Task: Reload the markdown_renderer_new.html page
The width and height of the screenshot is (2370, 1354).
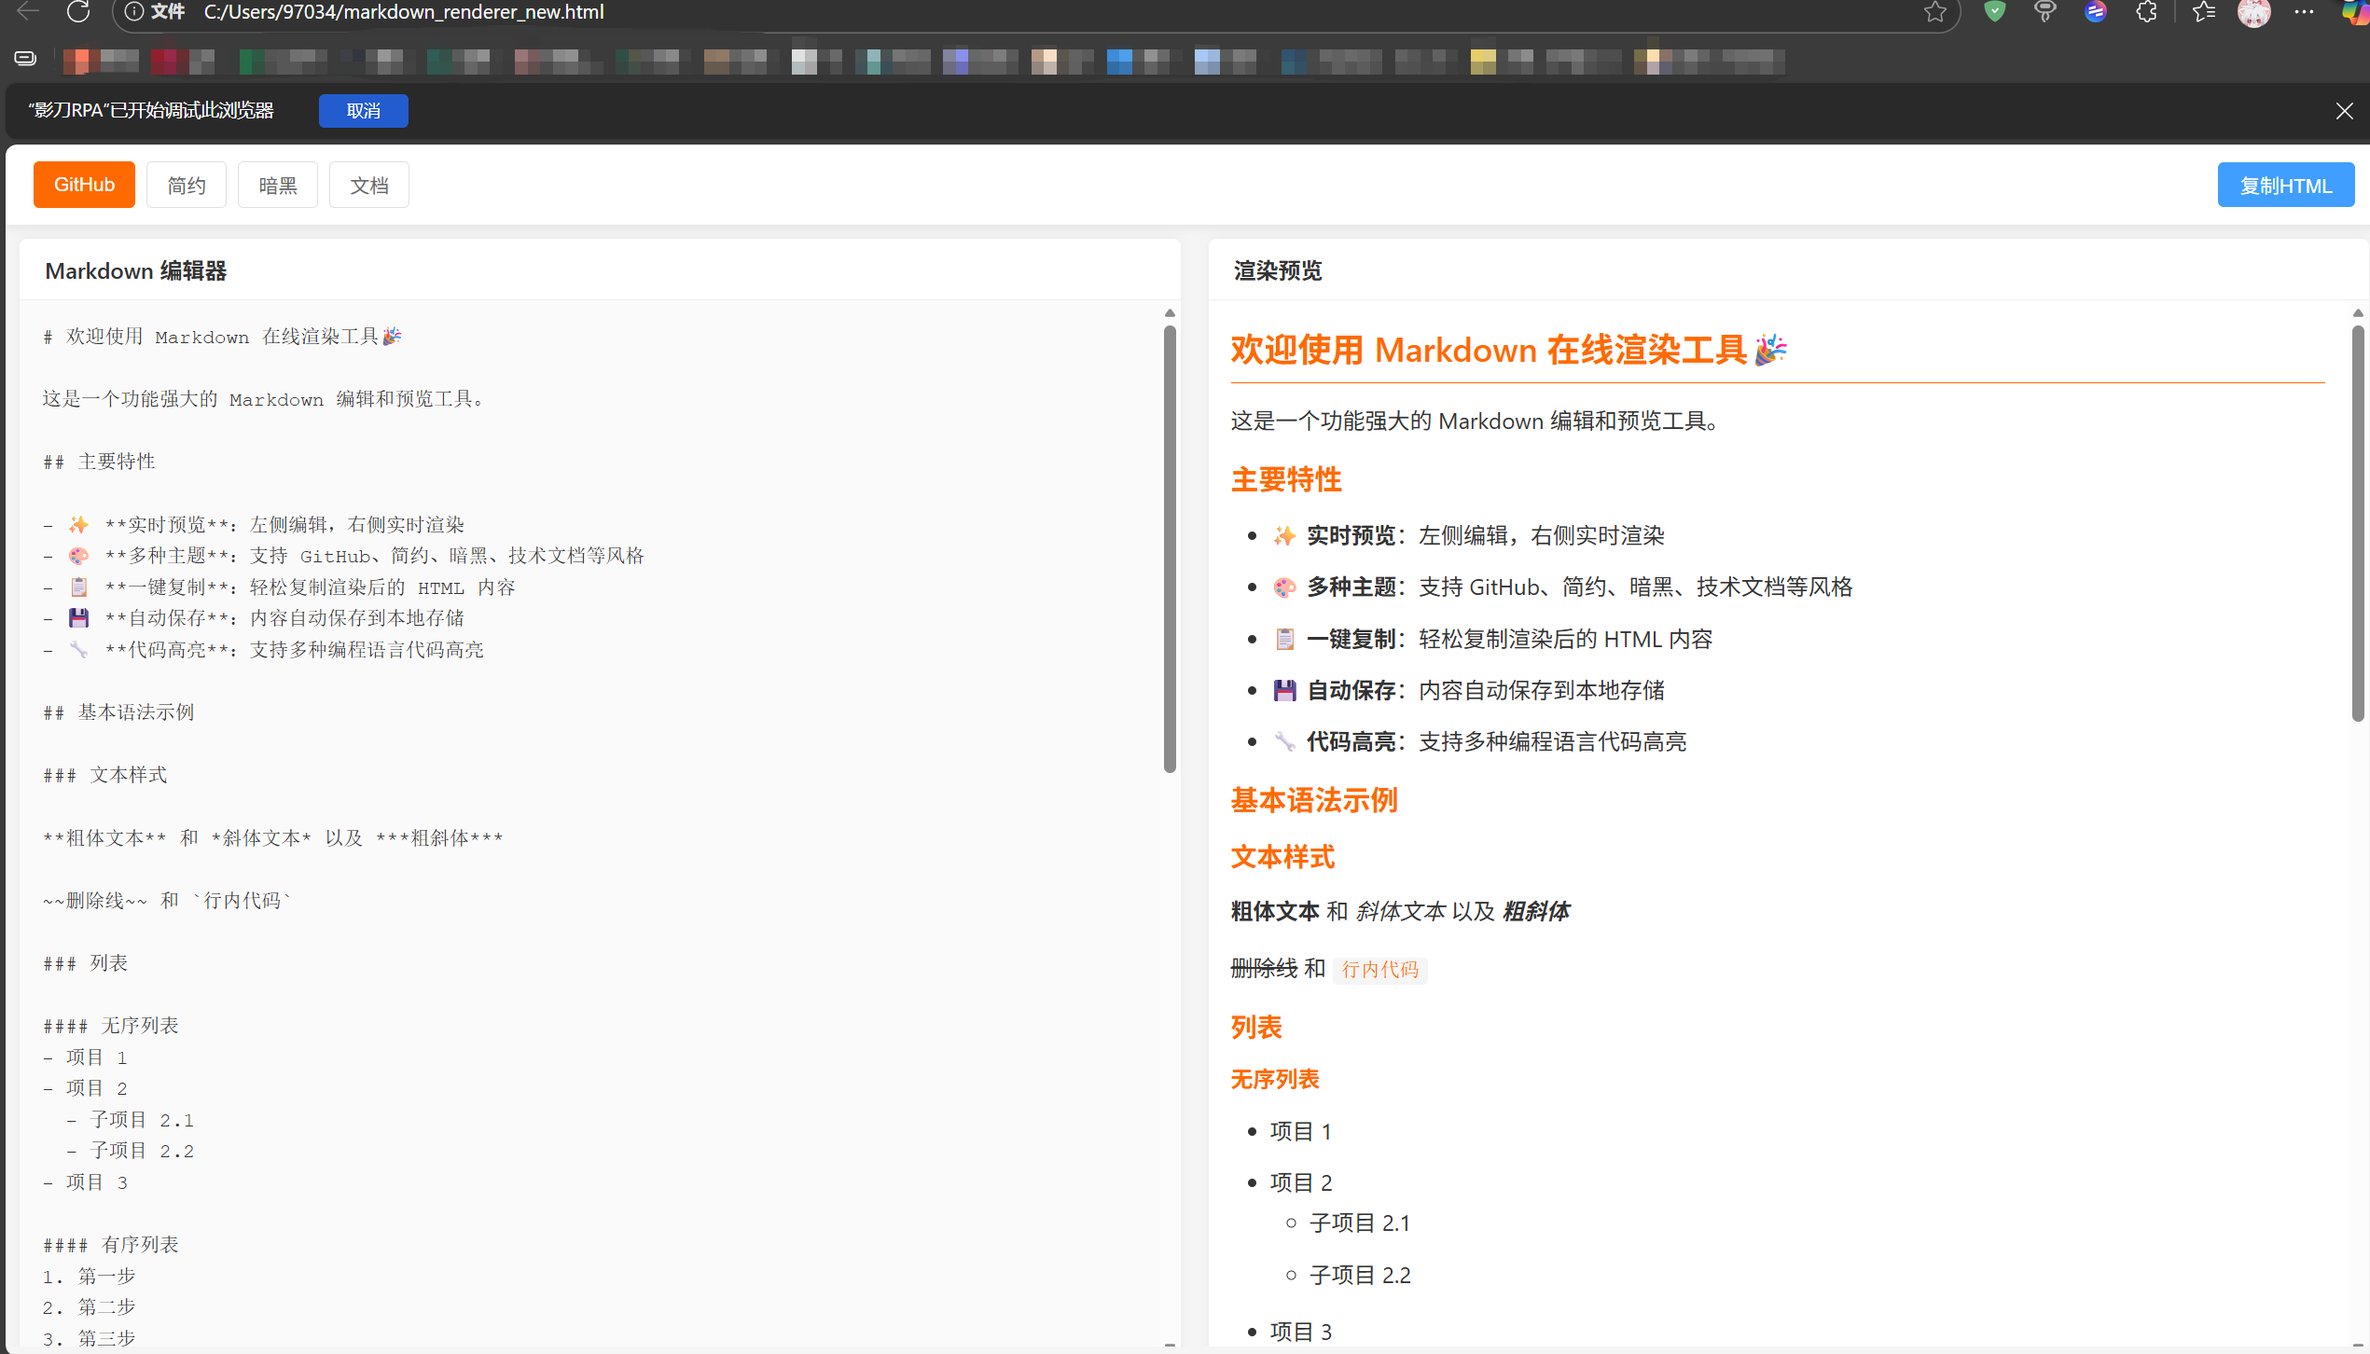Action: (78, 12)
